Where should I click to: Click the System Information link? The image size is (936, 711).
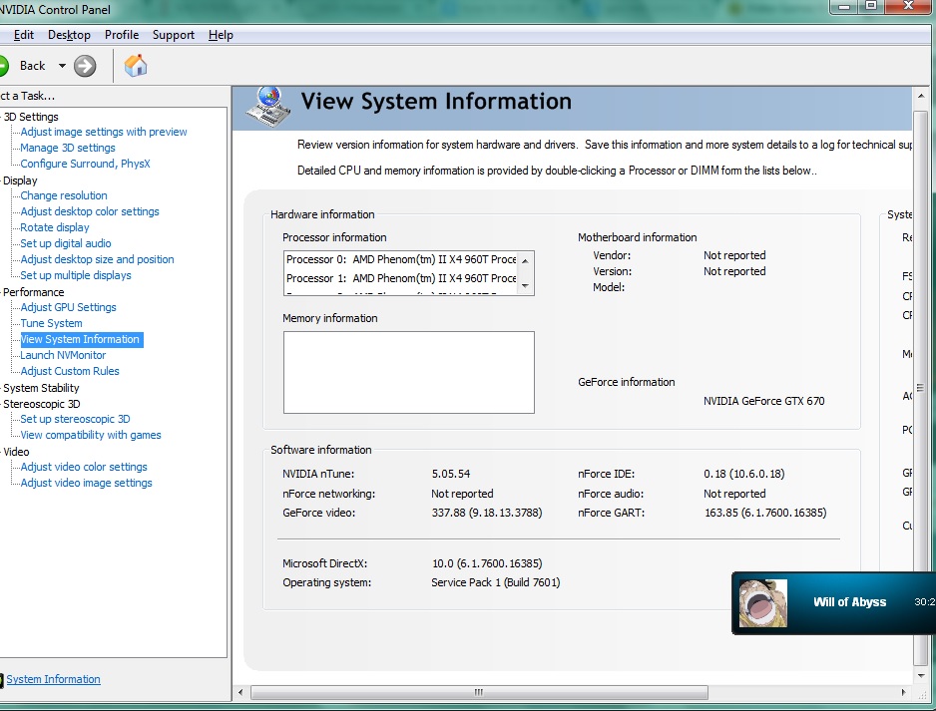tap(53, 679)
